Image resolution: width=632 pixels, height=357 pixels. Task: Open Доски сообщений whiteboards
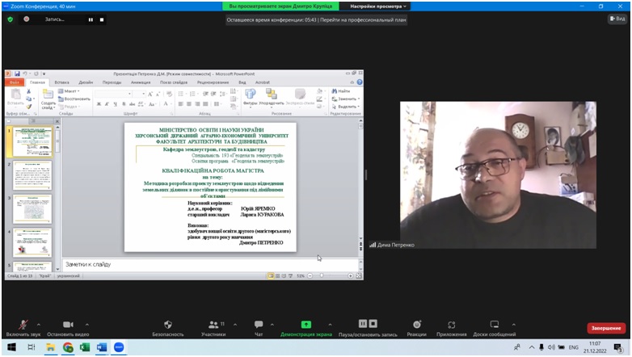click(x=494, y=328)
